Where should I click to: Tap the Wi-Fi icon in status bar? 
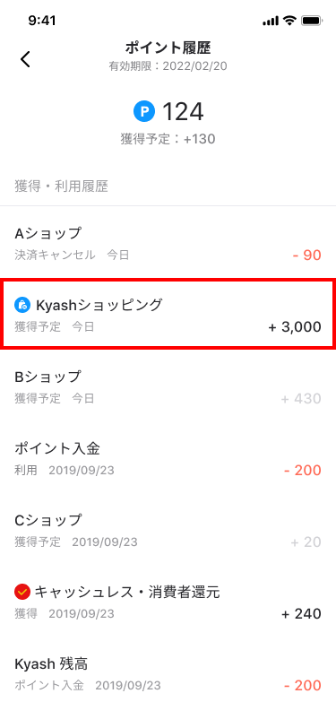pos(290,21)
